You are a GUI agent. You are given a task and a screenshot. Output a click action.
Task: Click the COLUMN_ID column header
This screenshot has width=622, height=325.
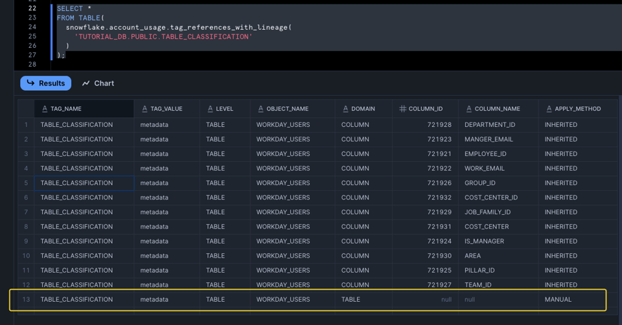426,109
